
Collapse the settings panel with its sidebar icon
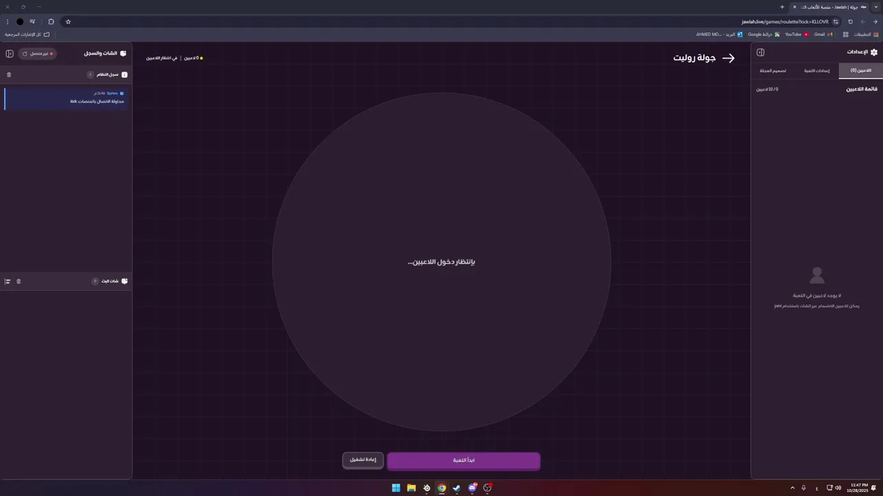(760, 52)
